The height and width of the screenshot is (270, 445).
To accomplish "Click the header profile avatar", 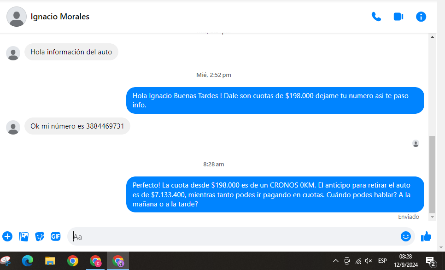I will [x=17, y=17].
